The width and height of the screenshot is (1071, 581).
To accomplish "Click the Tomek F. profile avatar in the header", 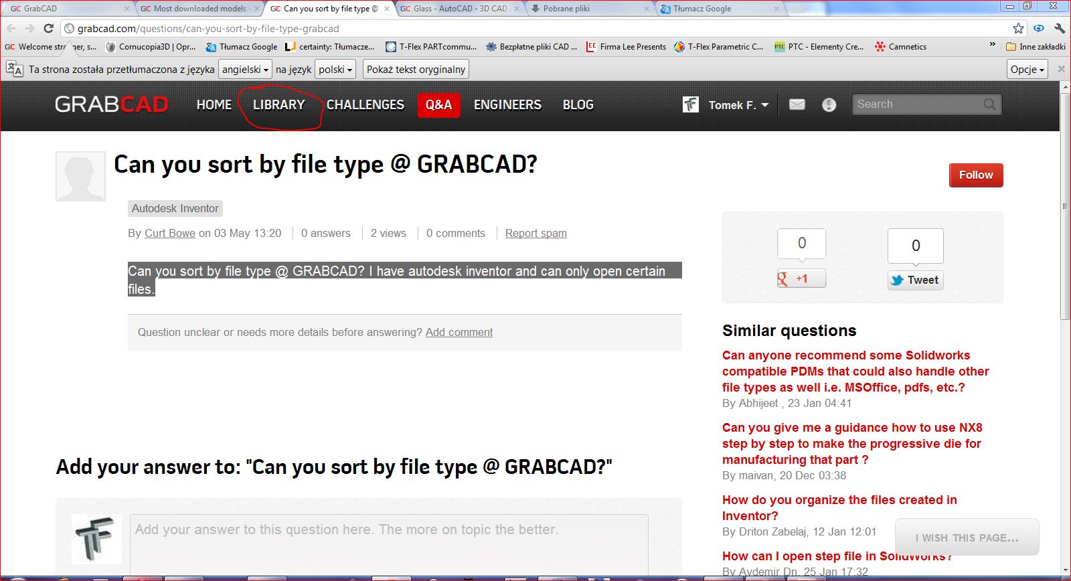I will click(x=691, y=104).
